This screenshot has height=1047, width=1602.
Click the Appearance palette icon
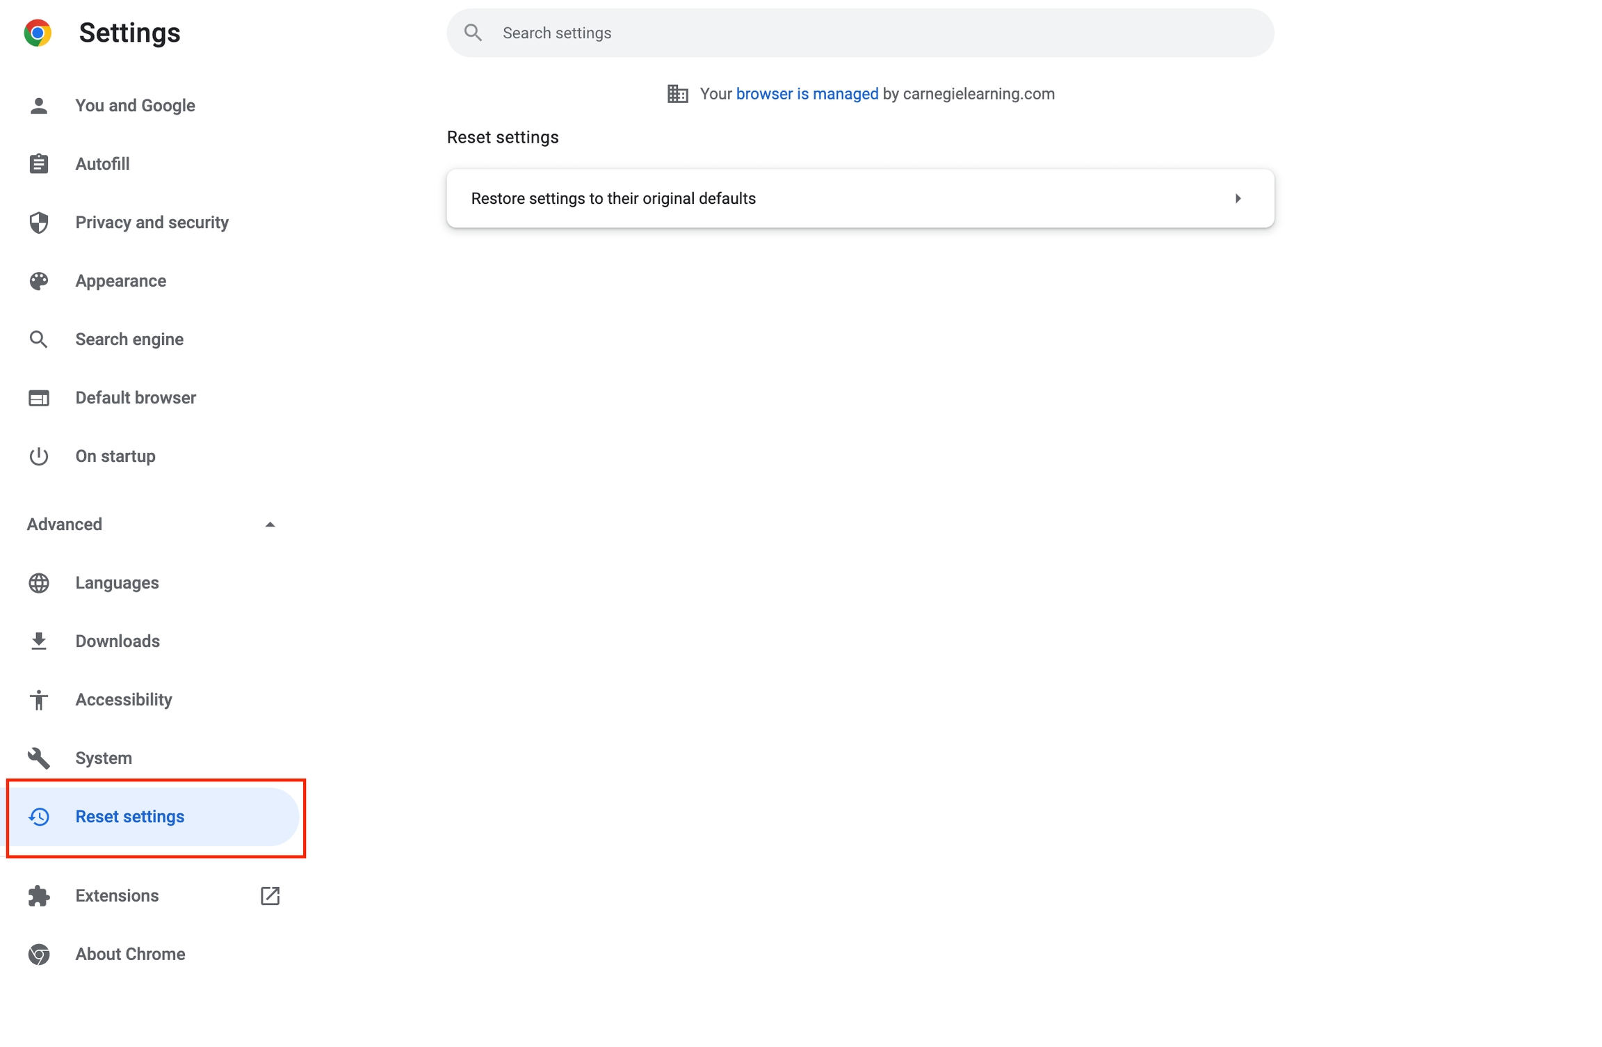39,281
